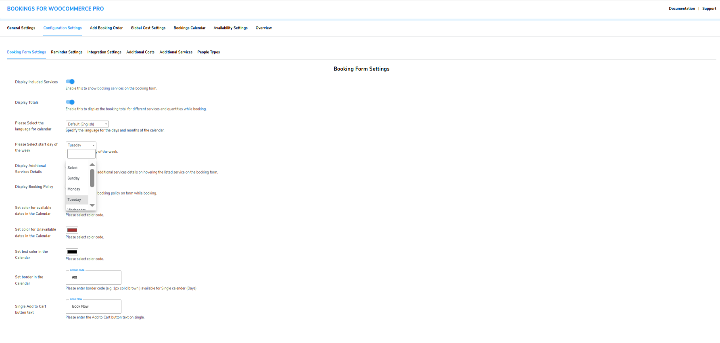
Task: Click the Border code input field
Action: click(x=94, y=277)
